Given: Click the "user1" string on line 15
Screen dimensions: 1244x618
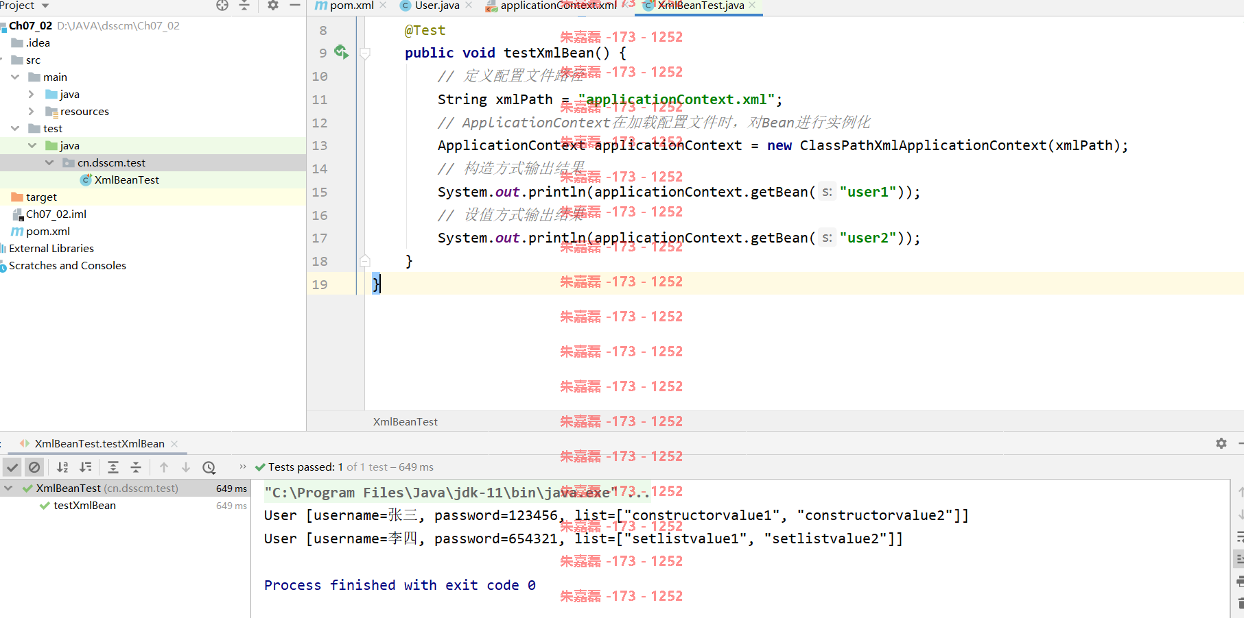Looking at the screenshot, I should pyautogui.click(x=868, y=192).
